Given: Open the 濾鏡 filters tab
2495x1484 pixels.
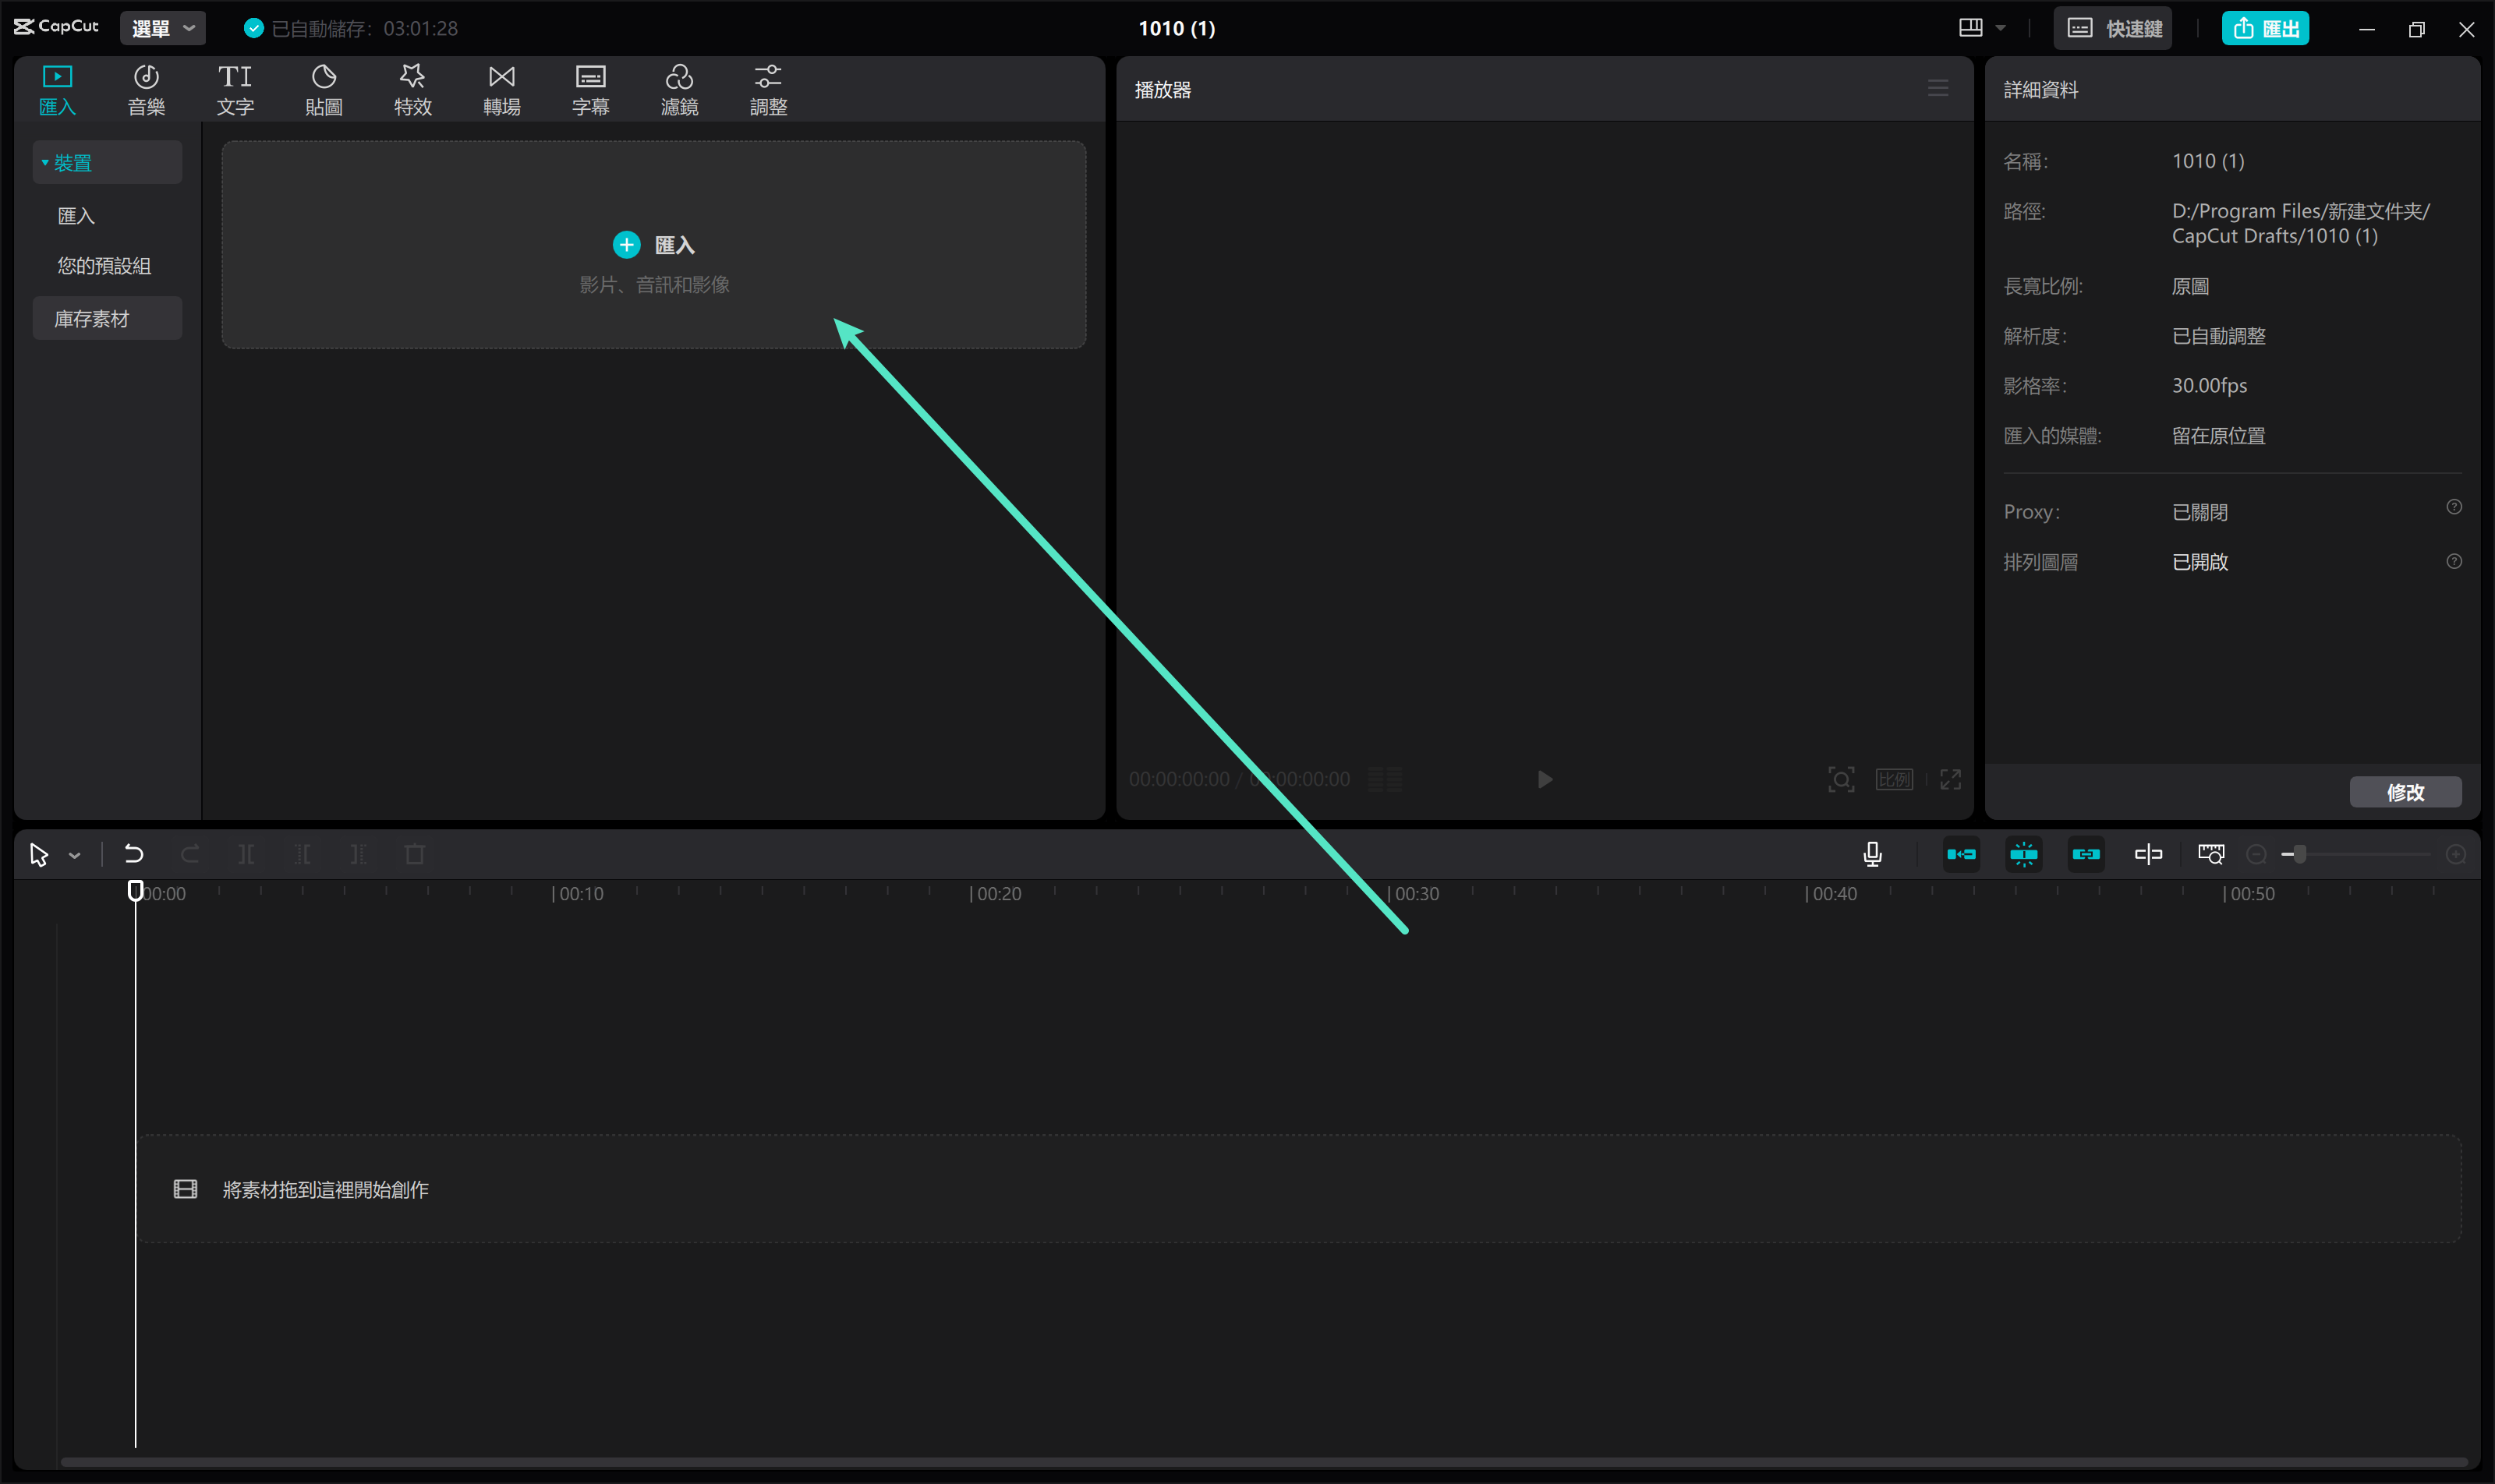Looking at the screenshot, I should point(679,90).
